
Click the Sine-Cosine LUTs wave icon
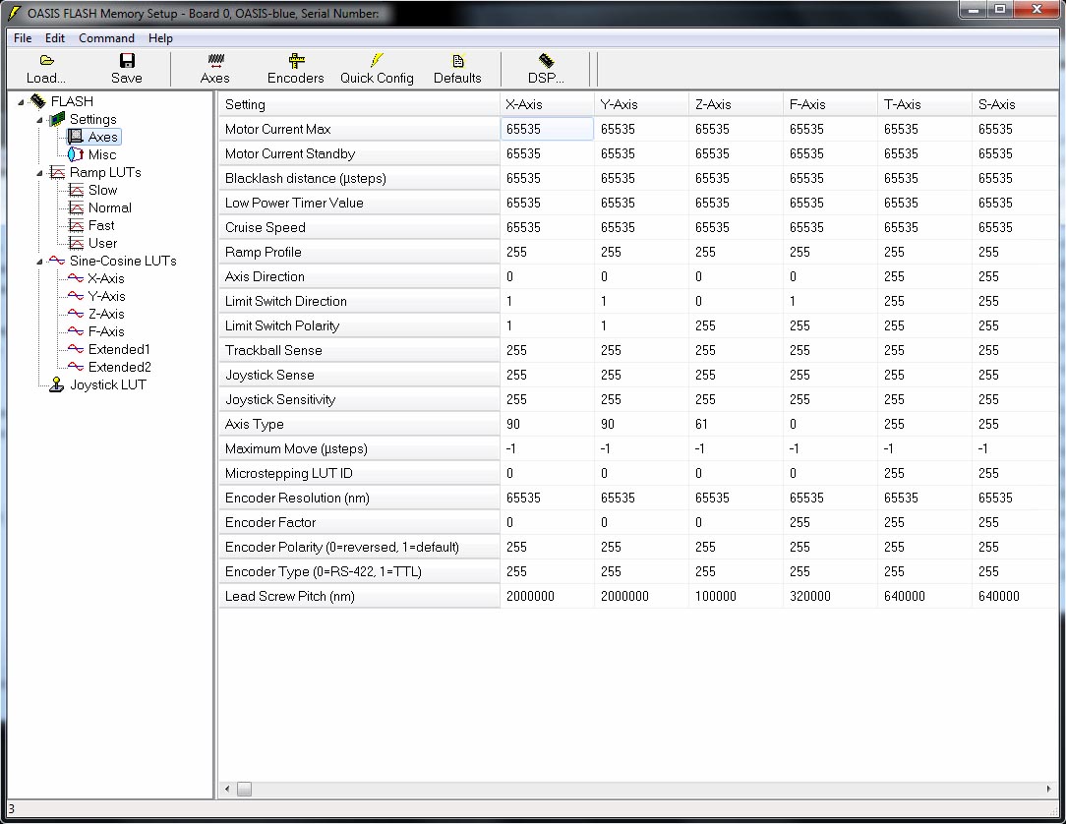tap(58, 261)
